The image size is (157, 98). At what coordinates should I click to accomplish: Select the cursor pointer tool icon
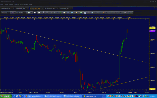click(x=51, y=13)
